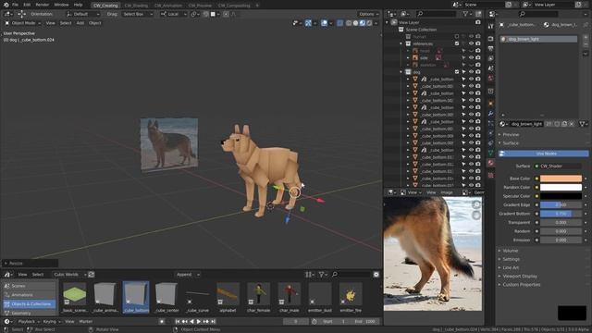Open the Window menu

tap(61, 5)
